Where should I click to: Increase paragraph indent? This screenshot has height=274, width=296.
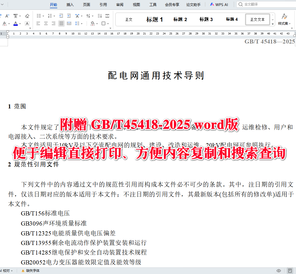pos(69,16)
